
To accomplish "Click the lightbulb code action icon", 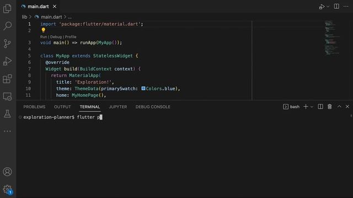I will point(43,30).
